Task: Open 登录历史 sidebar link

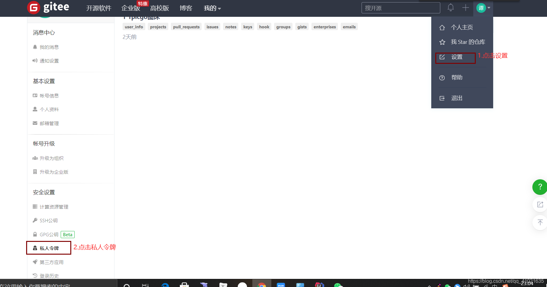Action: click(x=49, y=276)
